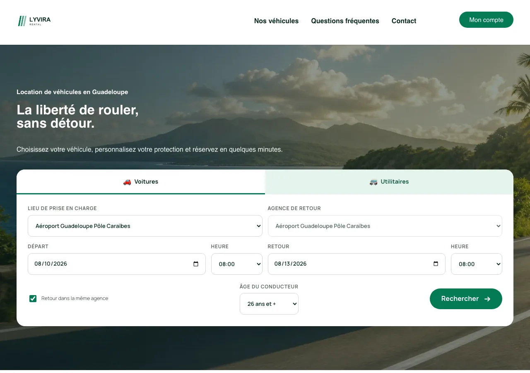The image size is (530, 373).
Task: Open the 'Agence de retour' dropdown
Action: 385,226
